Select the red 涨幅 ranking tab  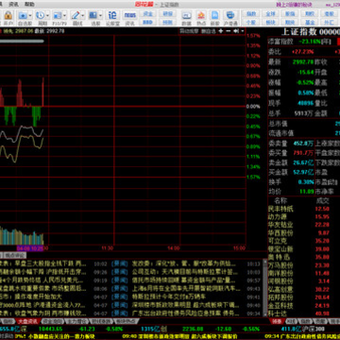[277, 321]
